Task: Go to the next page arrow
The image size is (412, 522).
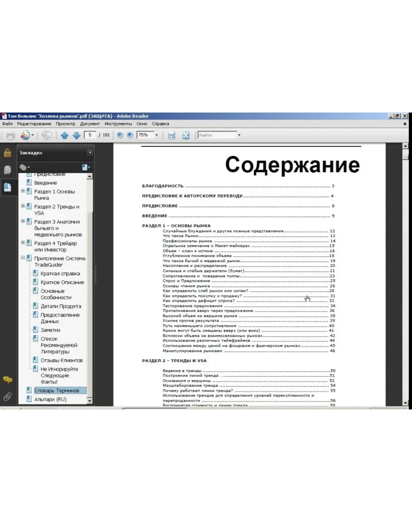Action: click(76, 135)
